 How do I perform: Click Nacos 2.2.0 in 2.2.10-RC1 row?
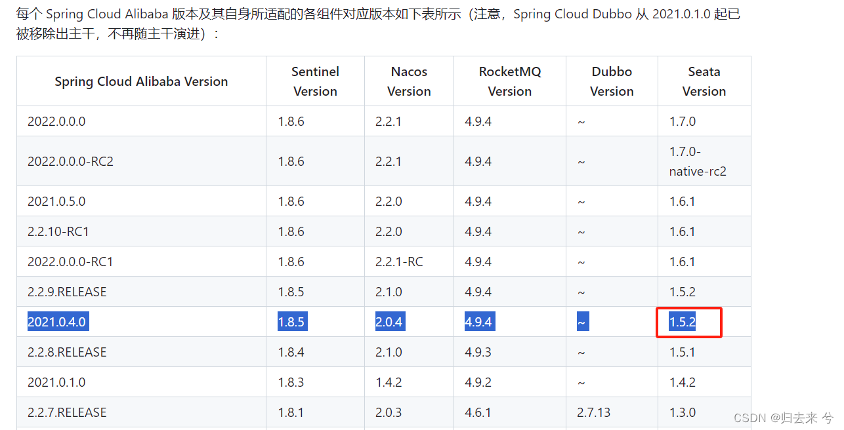click(x=389, y=231)
